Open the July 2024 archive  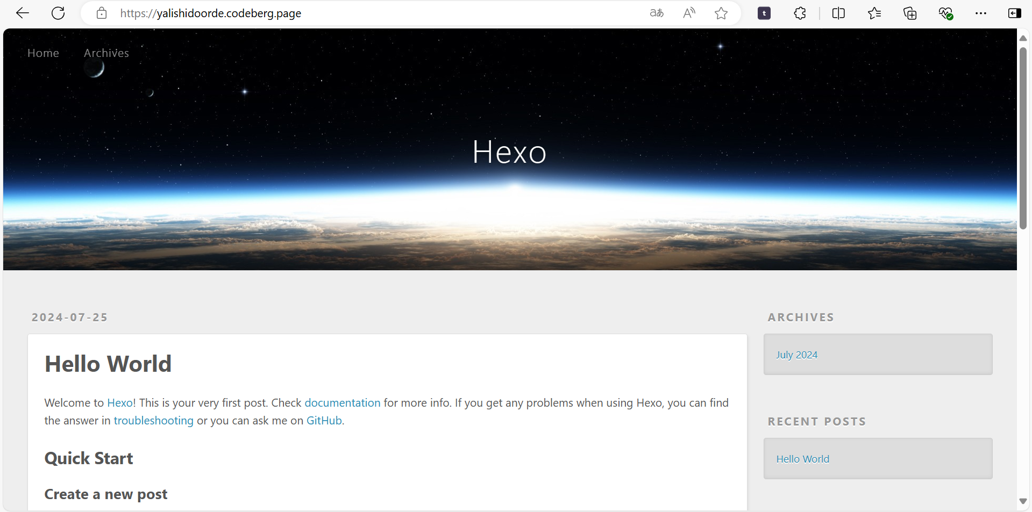(796, 355)
